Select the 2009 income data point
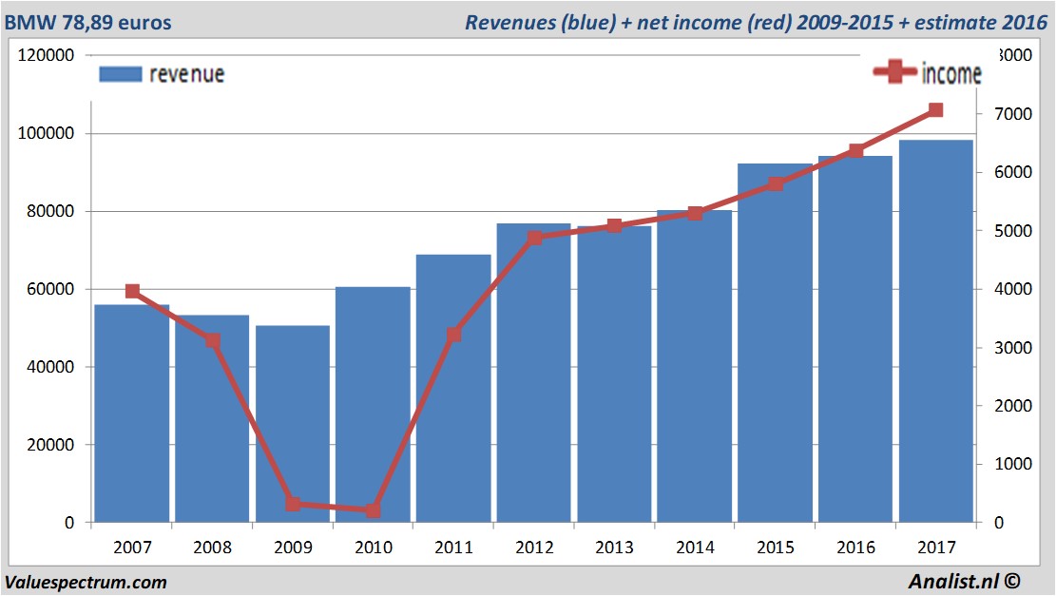 [x=293, y=504]
